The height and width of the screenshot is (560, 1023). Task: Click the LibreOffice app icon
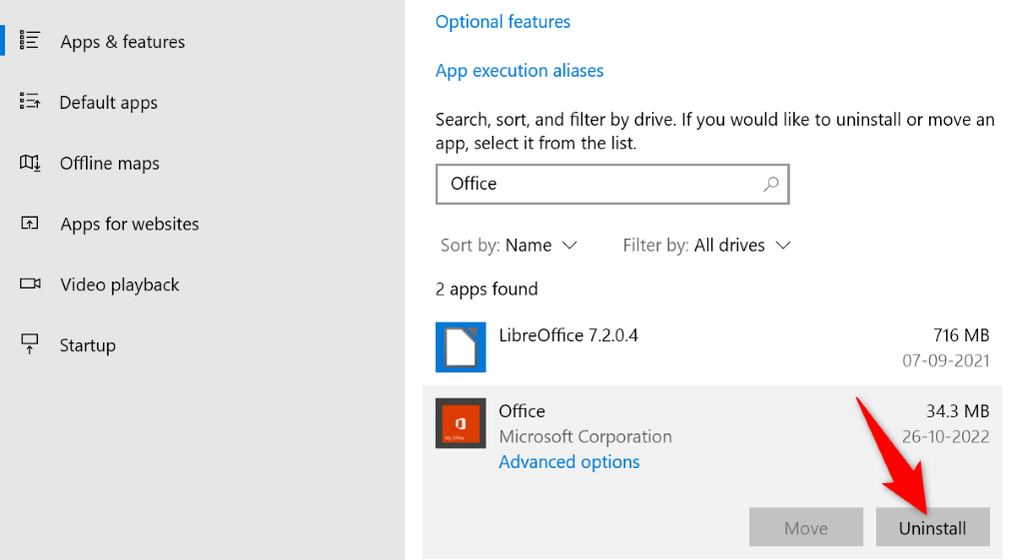pyautogui.click(x=461, y=347)
